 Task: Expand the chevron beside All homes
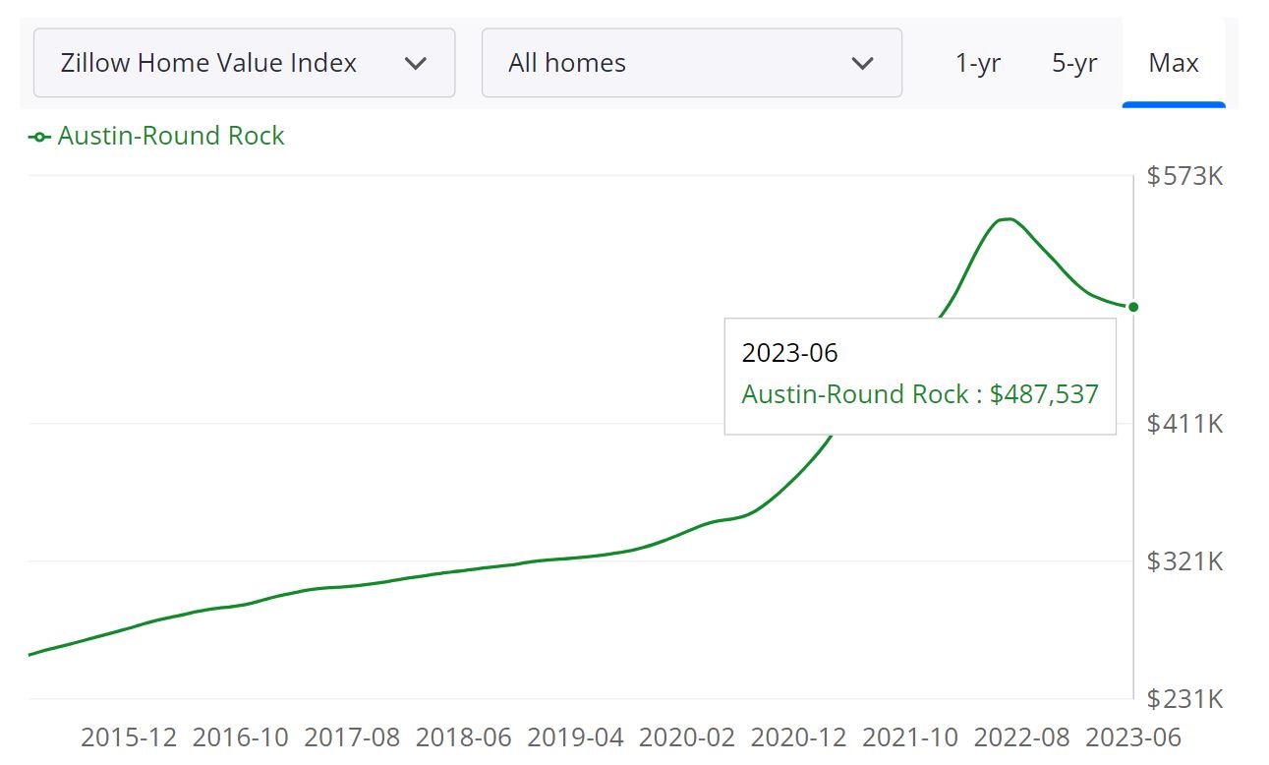pyautogui.click(x=862, y=62)
